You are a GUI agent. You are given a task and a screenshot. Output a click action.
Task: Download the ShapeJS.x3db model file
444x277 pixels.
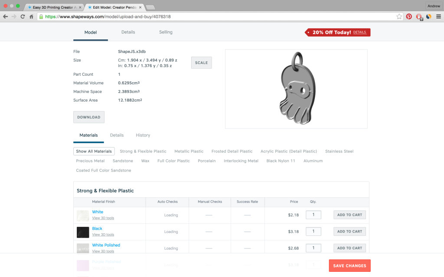[x=88, y=117]
